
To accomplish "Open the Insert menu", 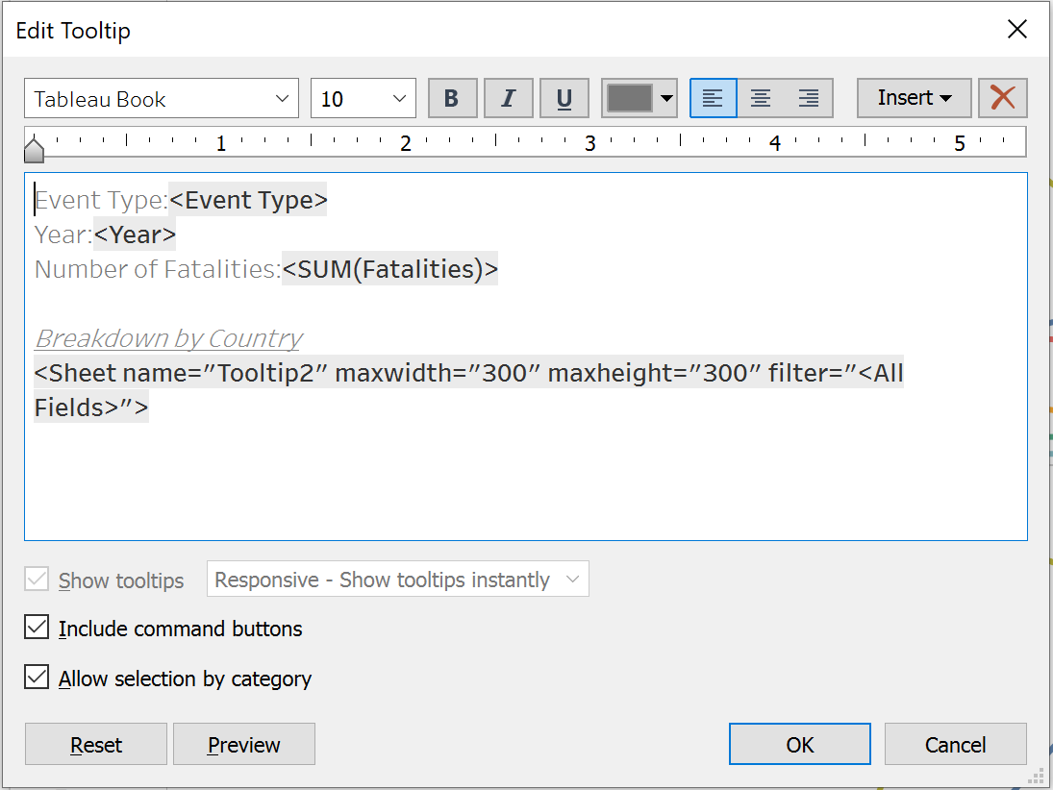I will [x=914, y=98].
